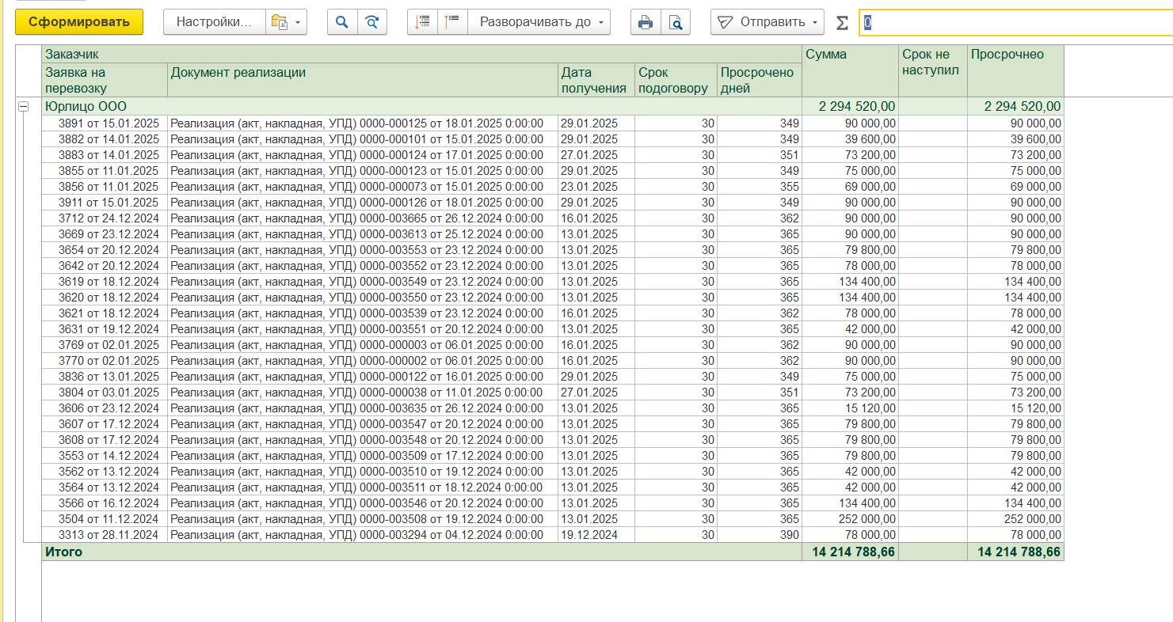Screen dimensions: 1173x622
Task: Select the 390 overdue days cell
Action: click(760, 535)
